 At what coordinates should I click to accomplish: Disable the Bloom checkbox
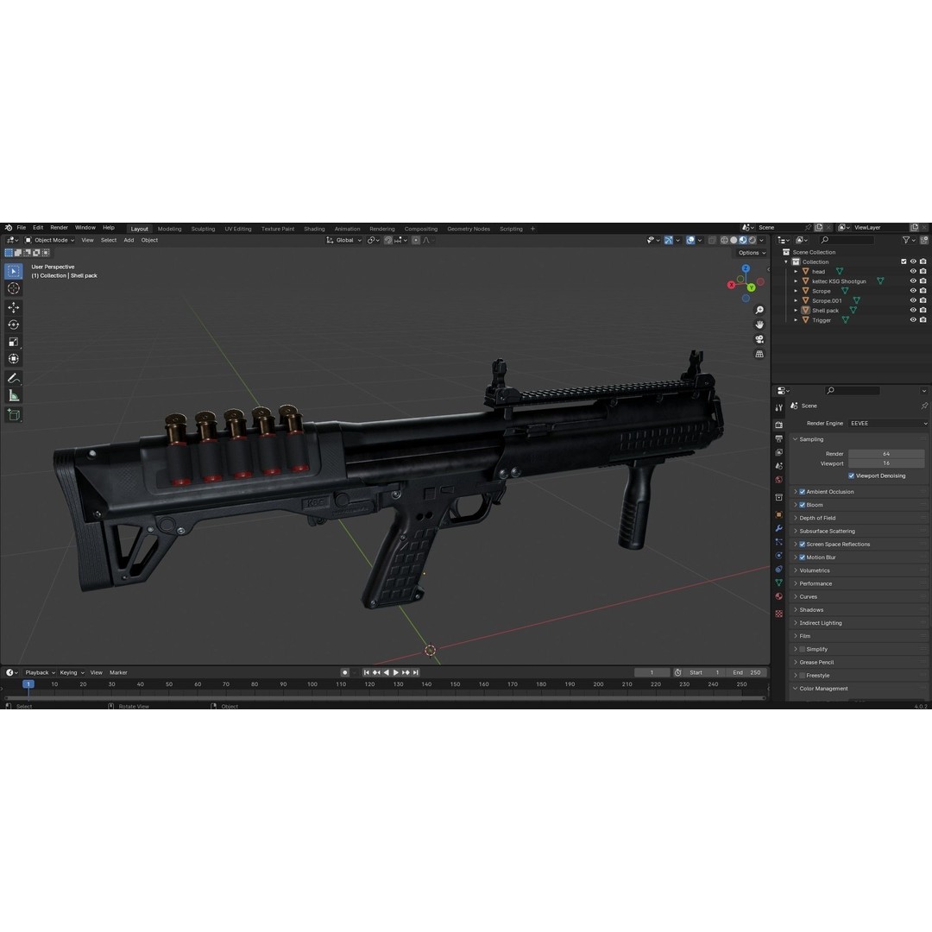[x=802, y=505]
